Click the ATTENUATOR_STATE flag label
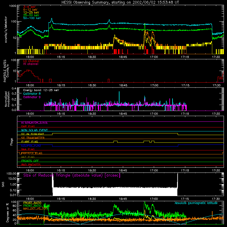This screenshot has width=227, height=227. click(34, 123)
